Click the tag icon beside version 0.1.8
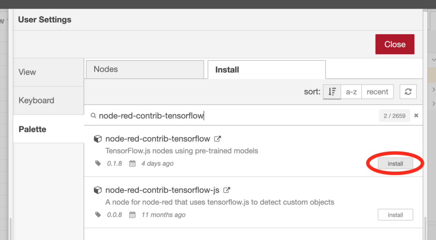This screenshot has height=240, width=436. pyautogui.click(x=98, y=163)
